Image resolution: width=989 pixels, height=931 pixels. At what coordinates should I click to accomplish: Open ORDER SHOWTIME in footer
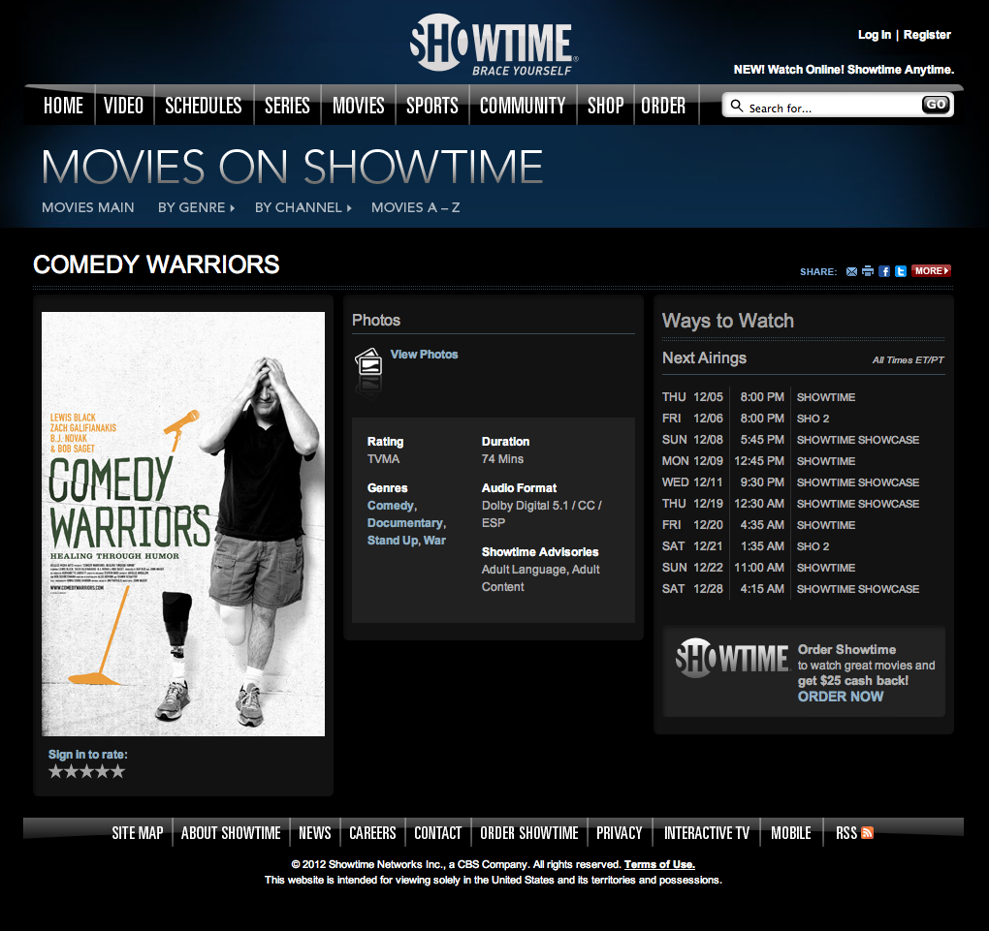click(x=529, y=832)
